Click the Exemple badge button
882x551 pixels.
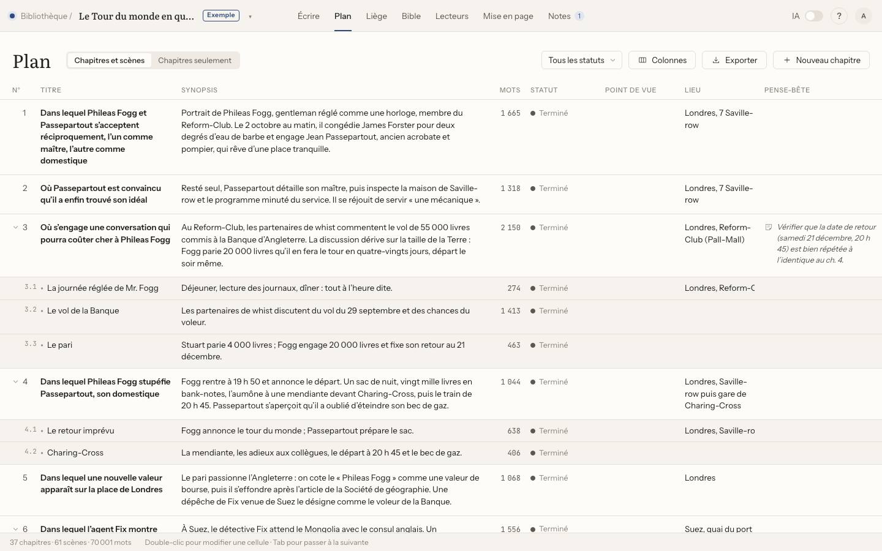[x=221, y=15]
